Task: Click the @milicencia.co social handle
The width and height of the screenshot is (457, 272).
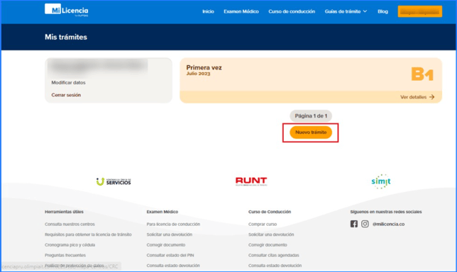Action: 388,224
